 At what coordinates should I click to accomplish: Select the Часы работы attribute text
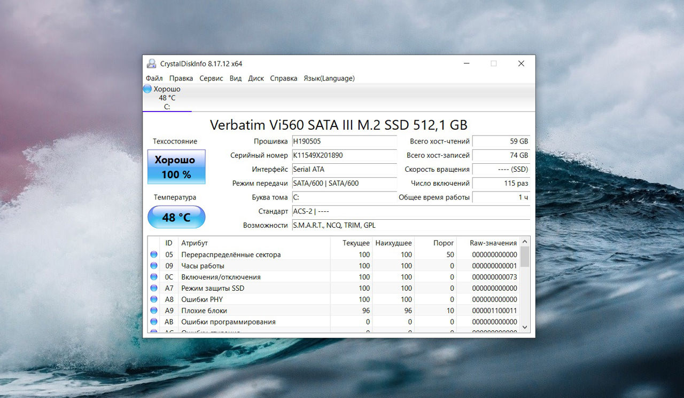click(203, 266)
